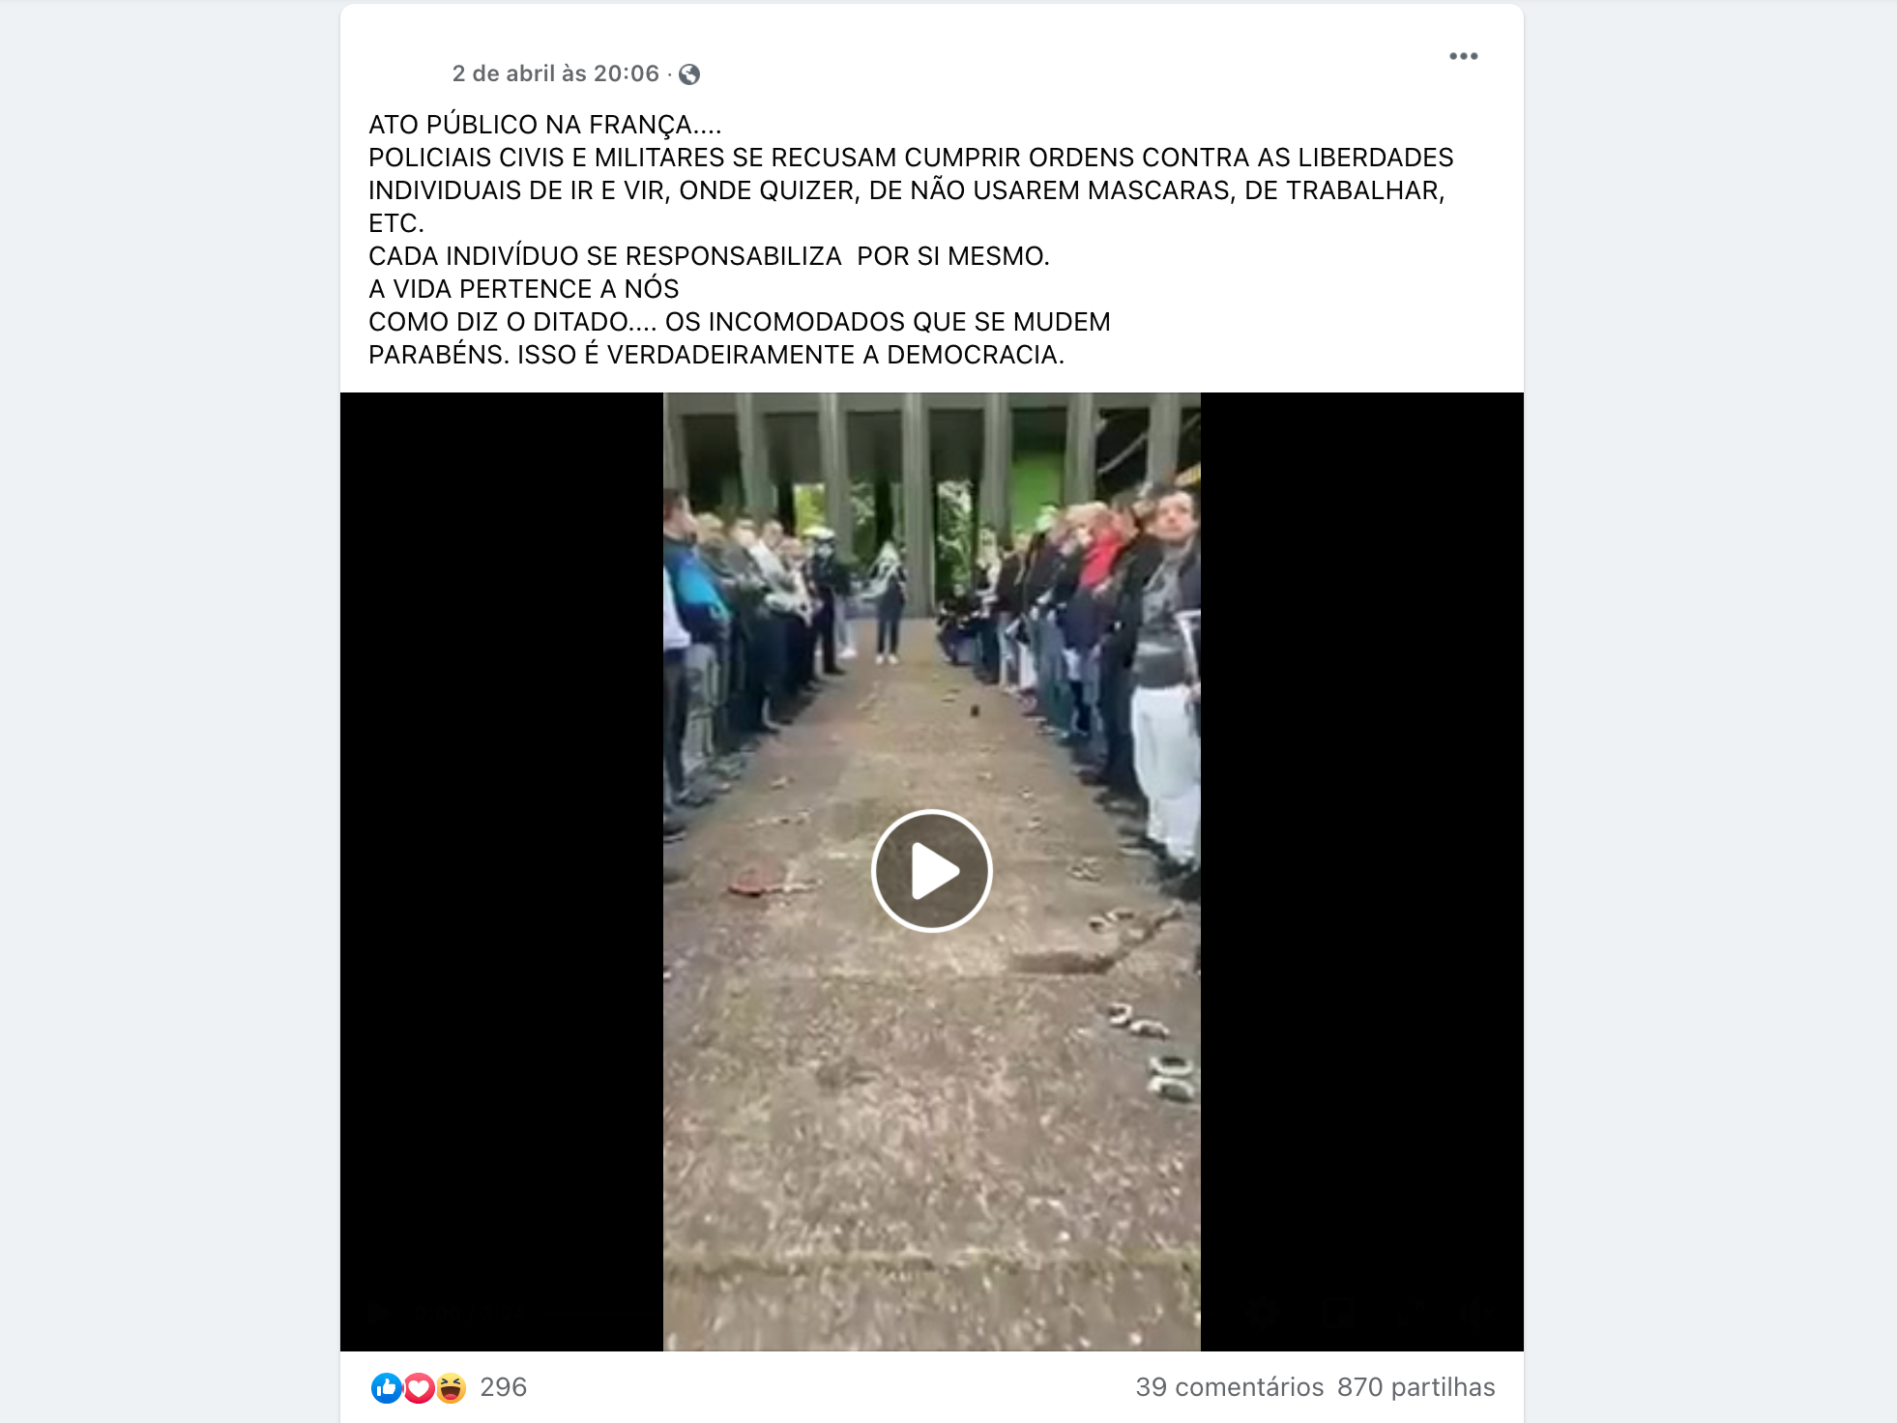1897x1423 pixels.
Task: Click the 'PARABÉNS. ISSO É VERDADEIRAMENTE A DEMOCRACIA.' line
Action: 716,355
